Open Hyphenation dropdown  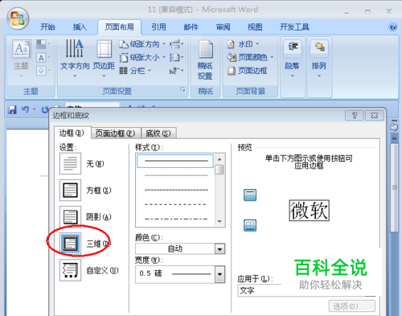point(177,71)
